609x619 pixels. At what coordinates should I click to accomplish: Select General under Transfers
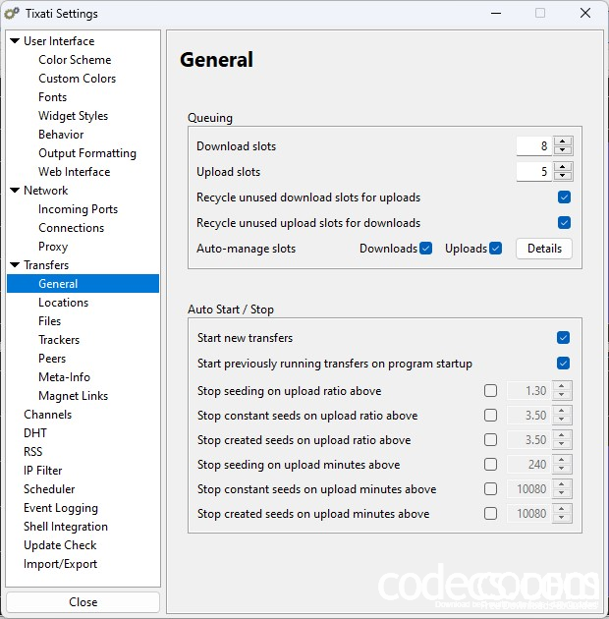pyautogui.click(x=83, y=283)
